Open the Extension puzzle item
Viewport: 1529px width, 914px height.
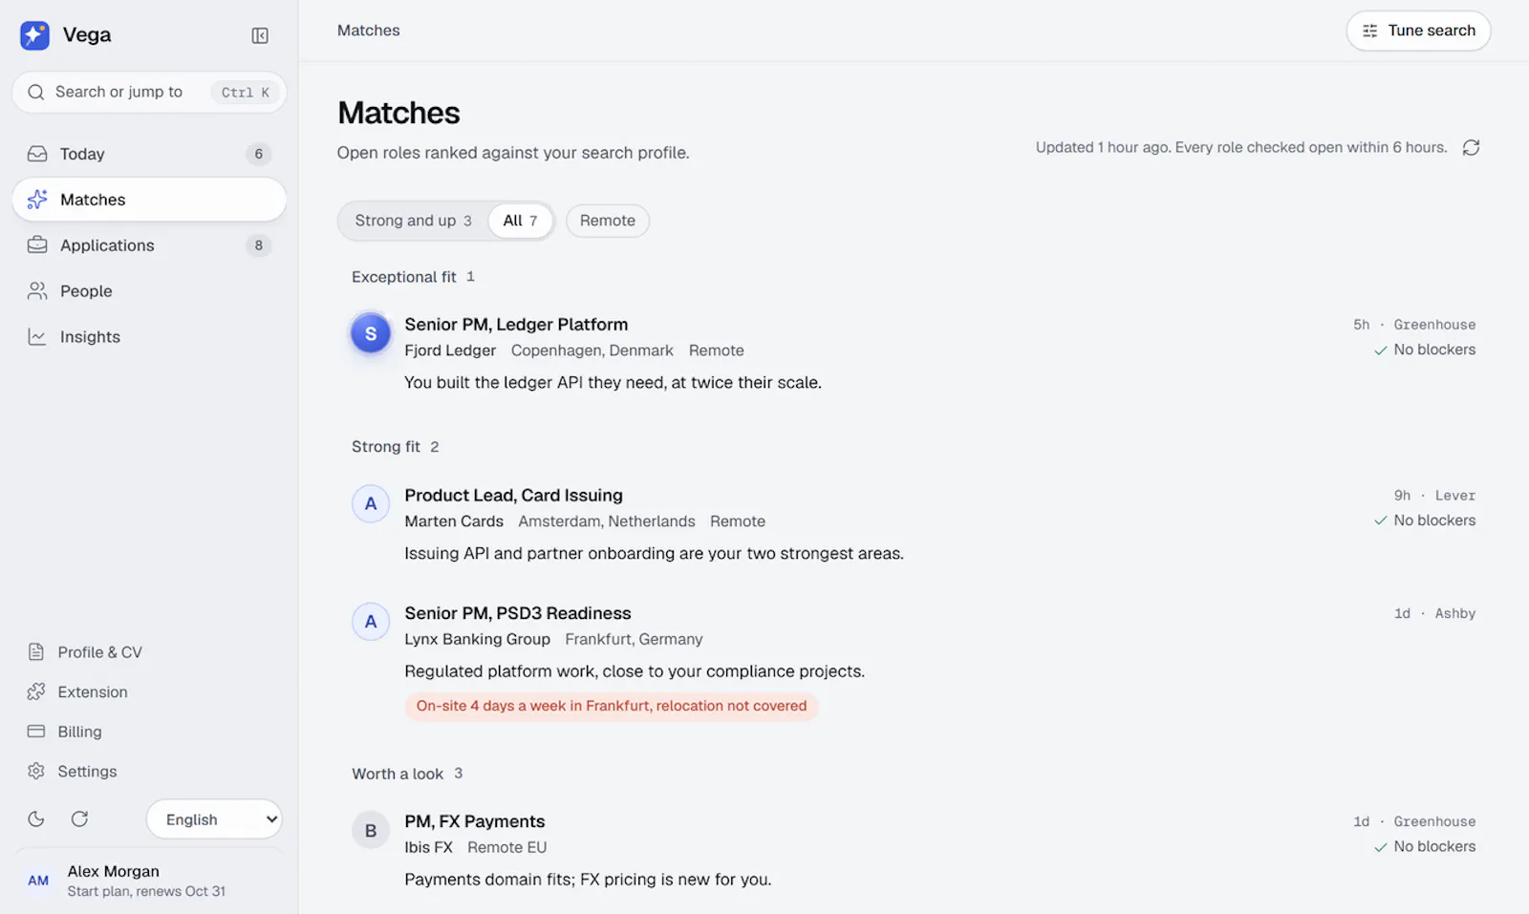[149, 691]
